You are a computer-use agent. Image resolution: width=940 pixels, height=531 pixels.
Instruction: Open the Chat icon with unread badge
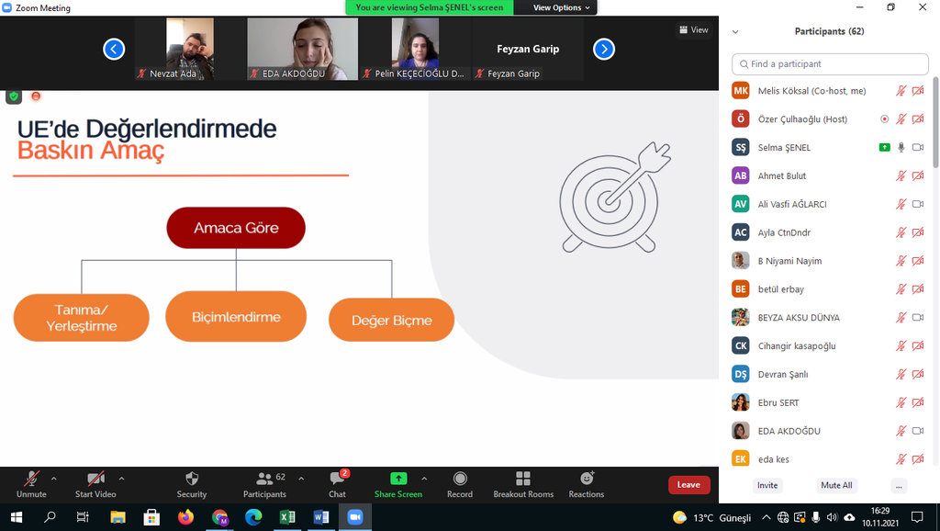click(338, 479)
